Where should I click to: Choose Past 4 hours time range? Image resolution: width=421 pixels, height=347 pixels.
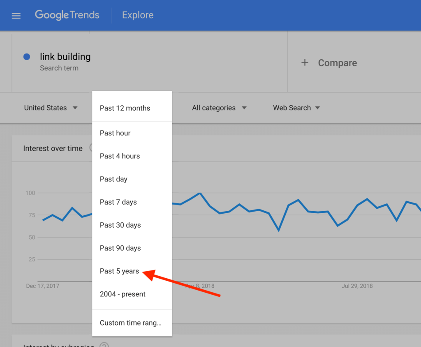coord(120,156)
